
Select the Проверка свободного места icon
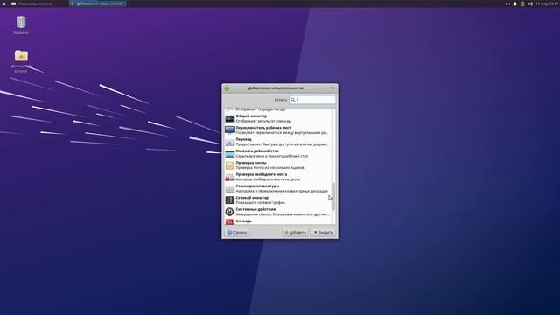pos(229,177)
